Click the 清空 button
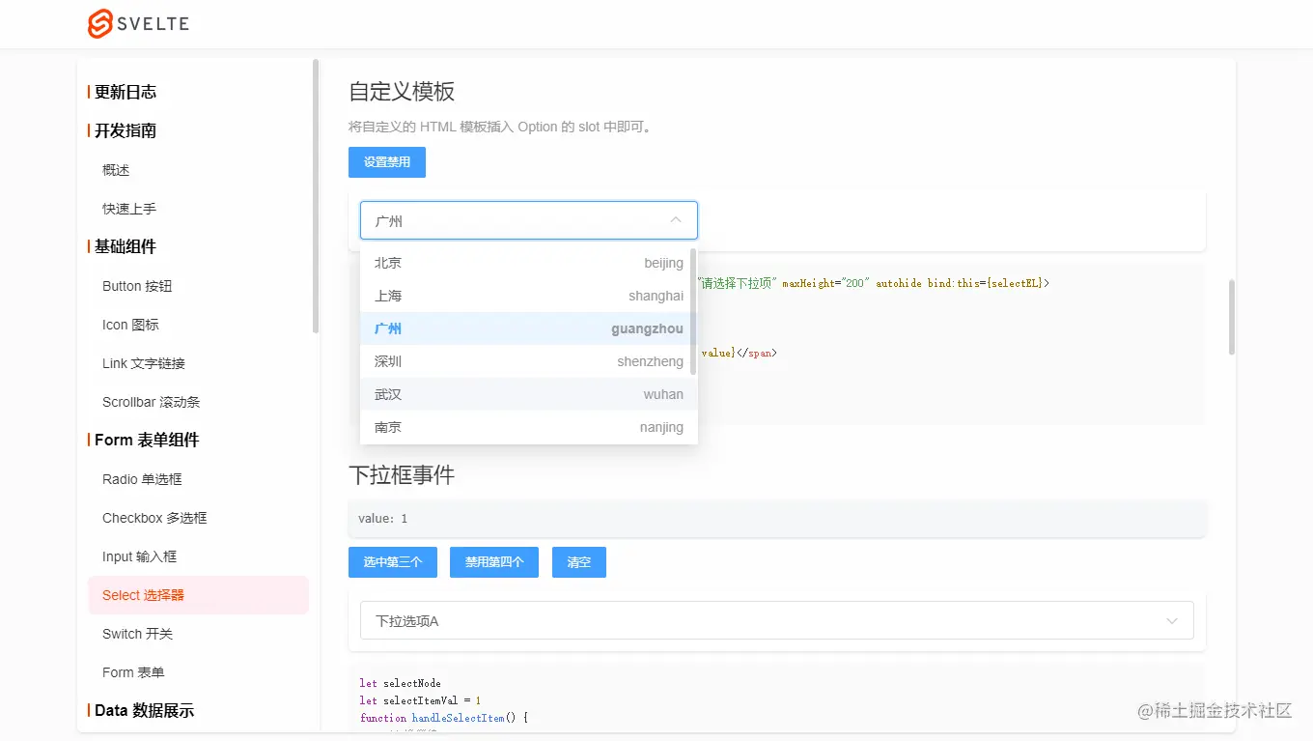The width and height of the screenshot is (1313, 741). [579, 562]
